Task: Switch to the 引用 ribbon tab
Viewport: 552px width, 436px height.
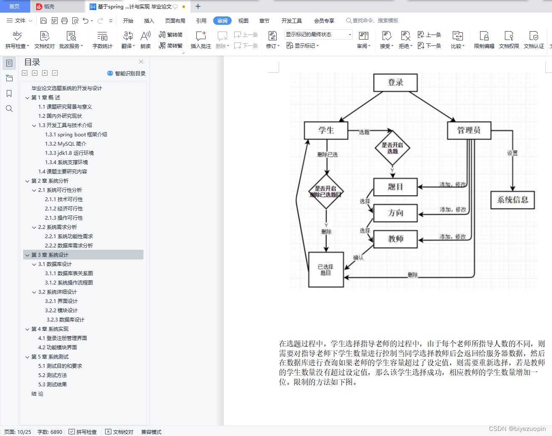Action: [x=201, y=21]
